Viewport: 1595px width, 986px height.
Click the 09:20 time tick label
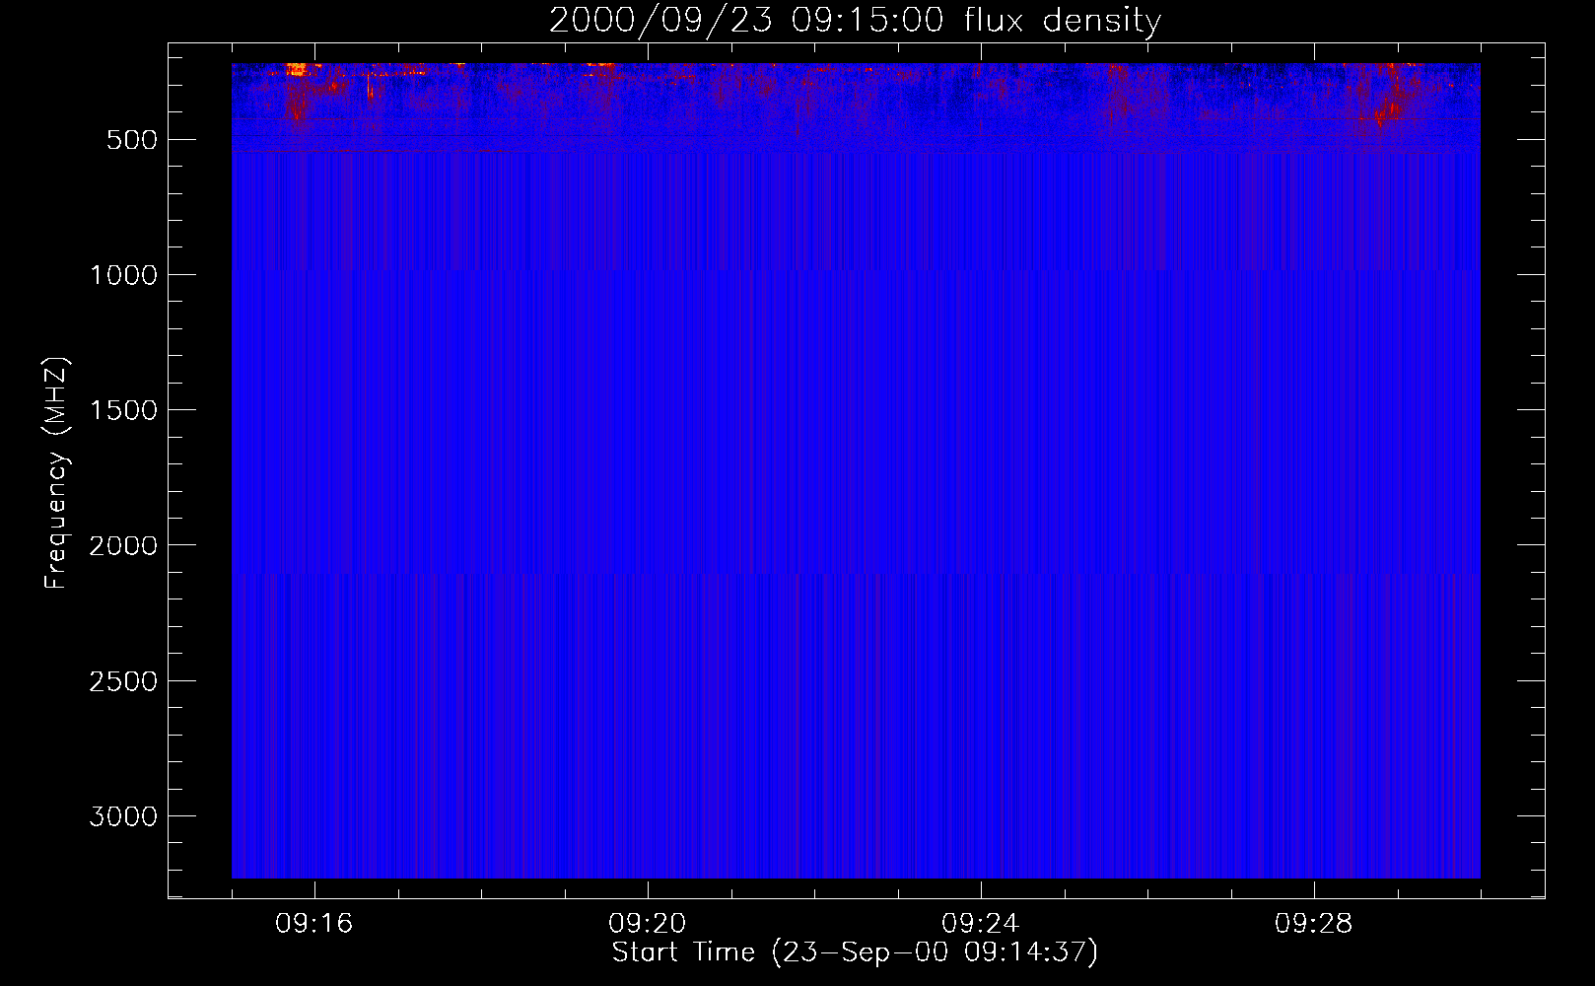coord(648,924)
